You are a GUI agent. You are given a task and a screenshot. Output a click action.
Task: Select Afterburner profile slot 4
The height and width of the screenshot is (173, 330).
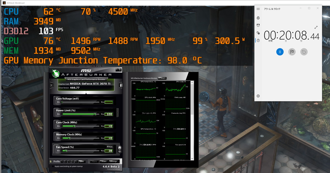coord(73,161)
